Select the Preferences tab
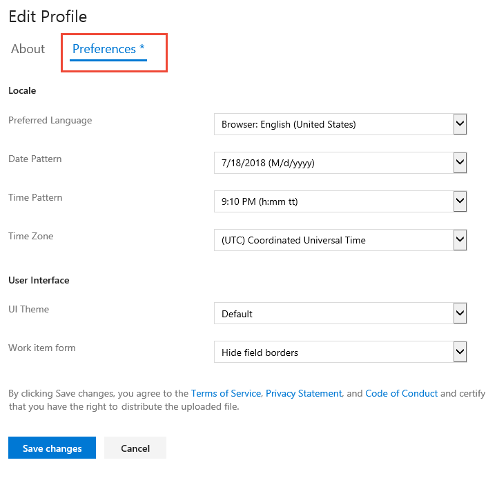497x478 pixels. tap(108, 49)
